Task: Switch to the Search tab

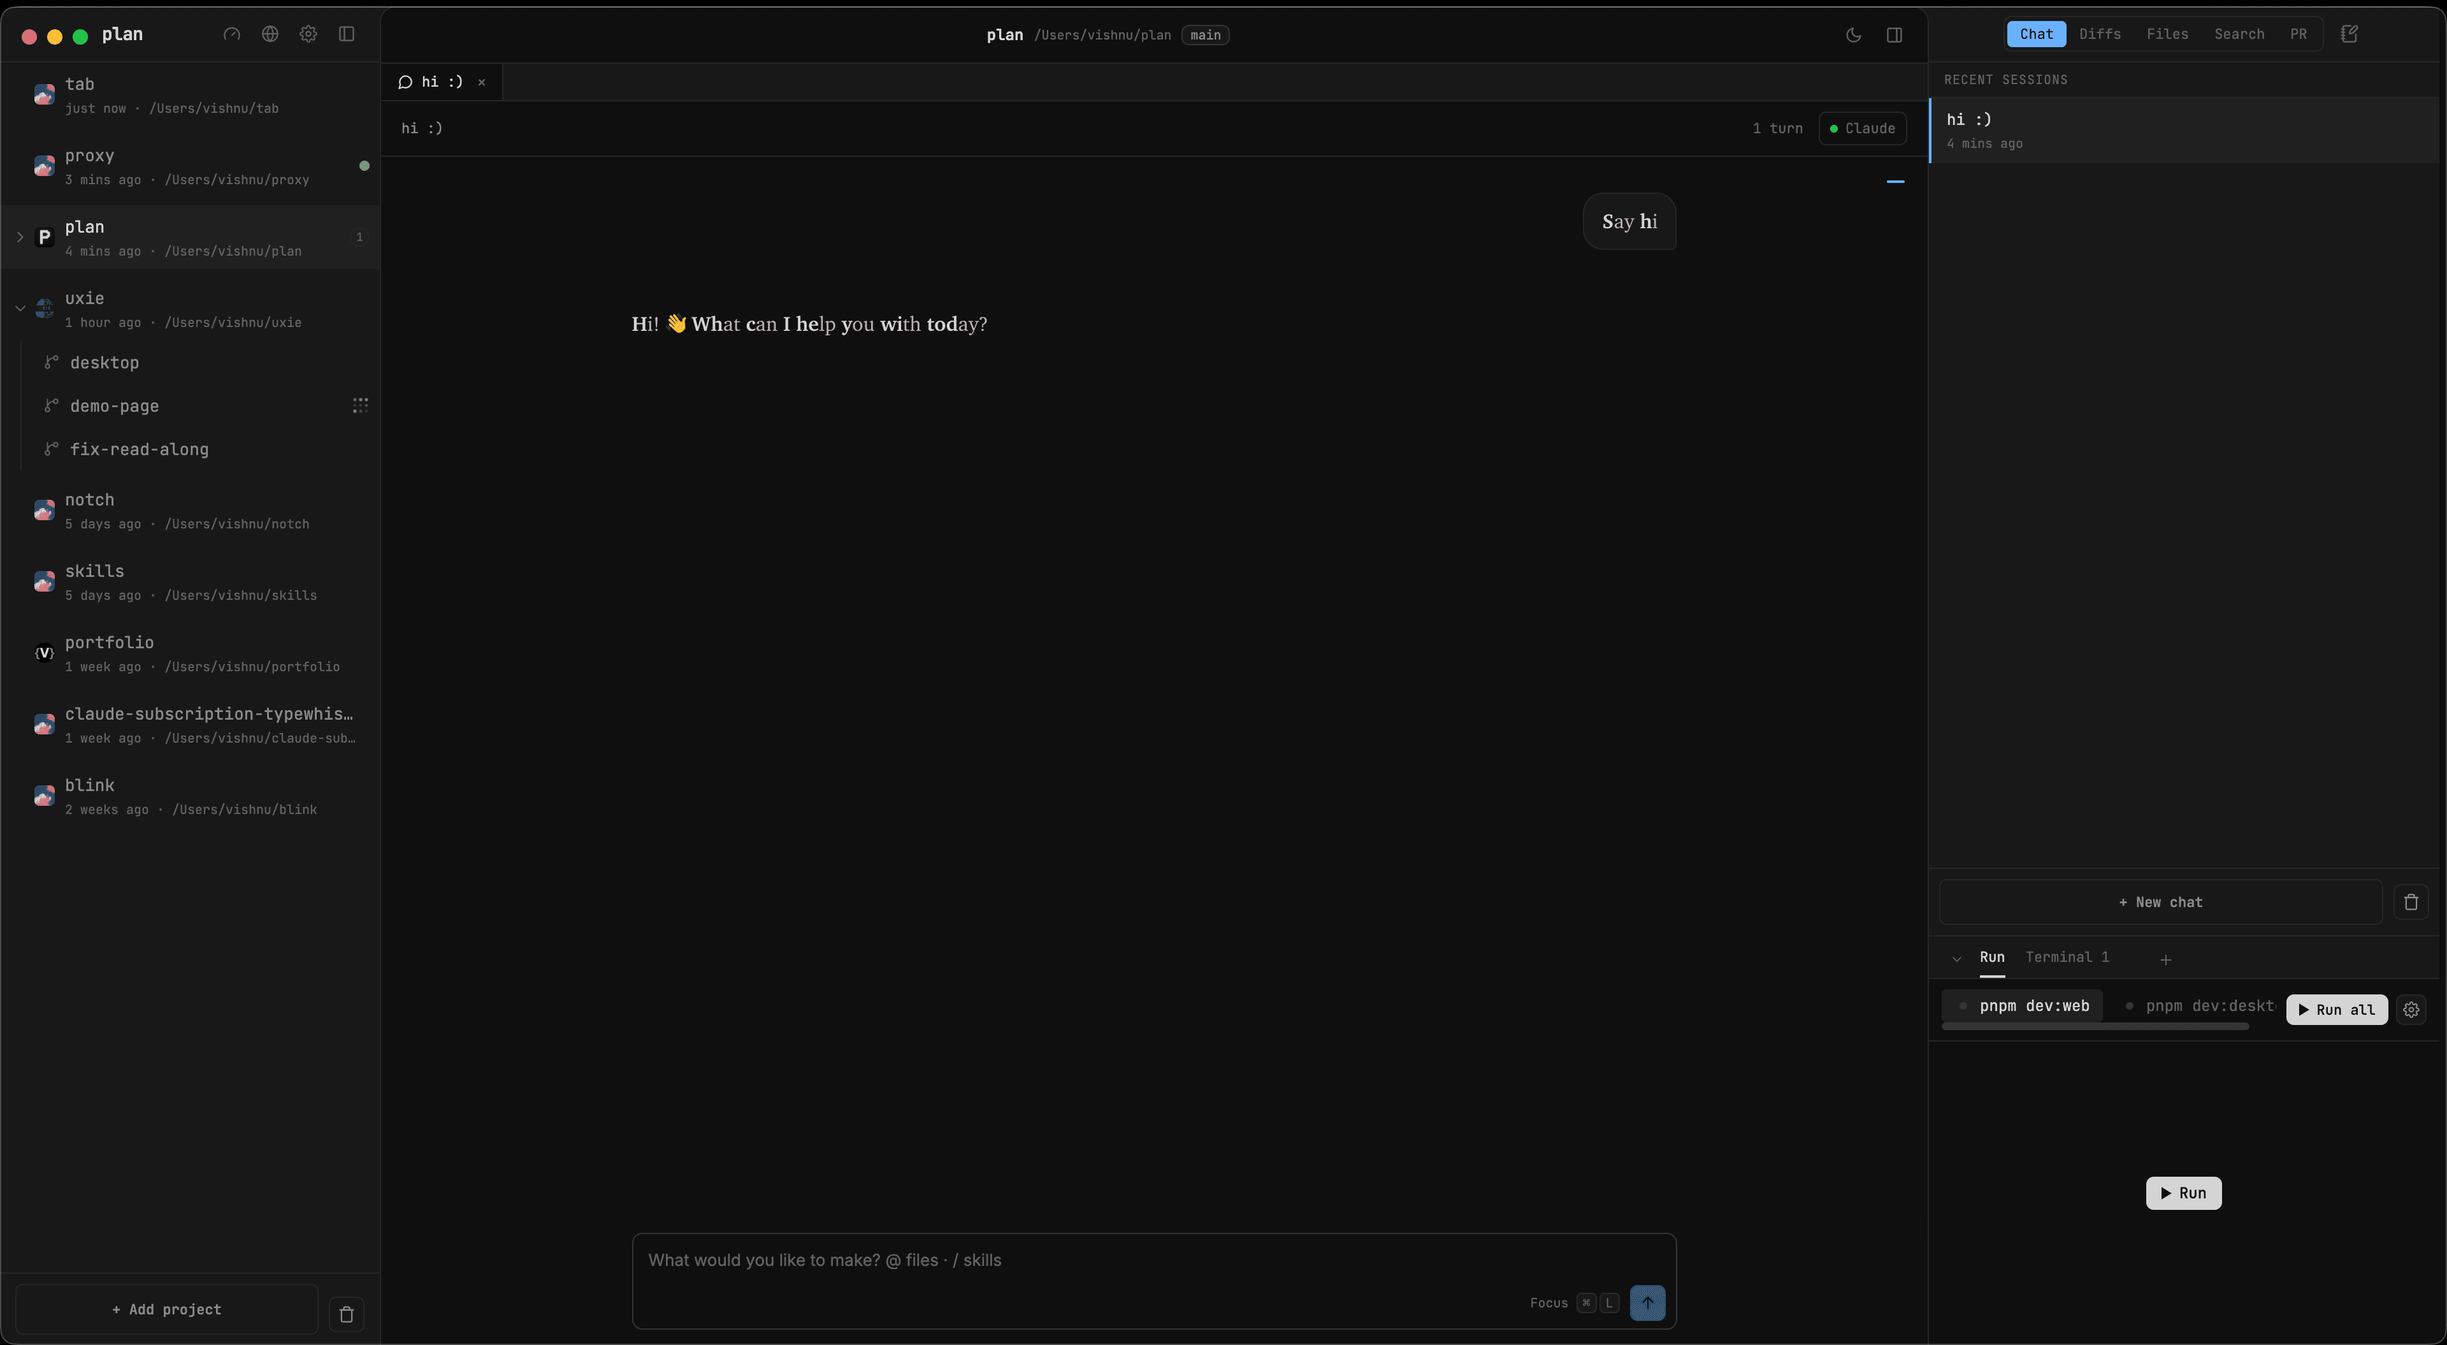Action: click(2239, 34)
